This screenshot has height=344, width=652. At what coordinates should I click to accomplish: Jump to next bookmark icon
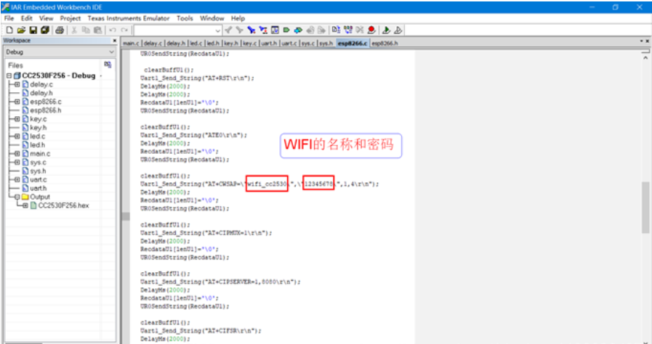point(298,30)
